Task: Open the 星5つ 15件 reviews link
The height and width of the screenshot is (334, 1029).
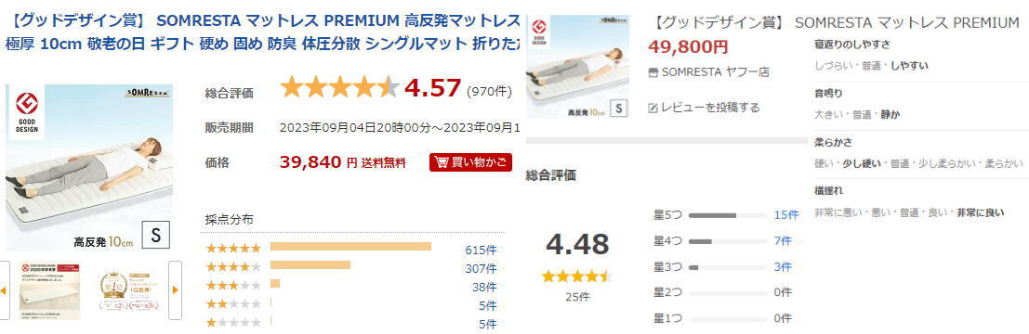Action: coord(786,215)
